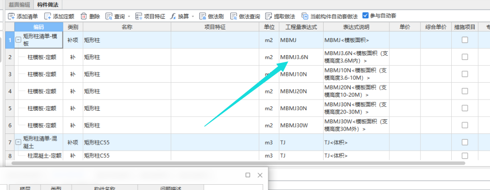Select the MBMJ expression cell in row 1

301,40
